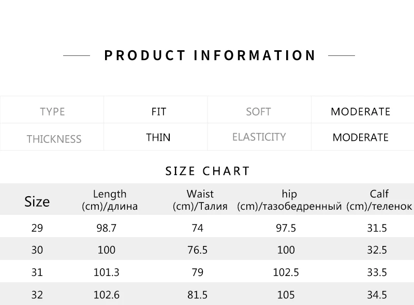Select the 76.5 waist value
Viewport: 414px width, 305px height.
(x=197, y=250)
